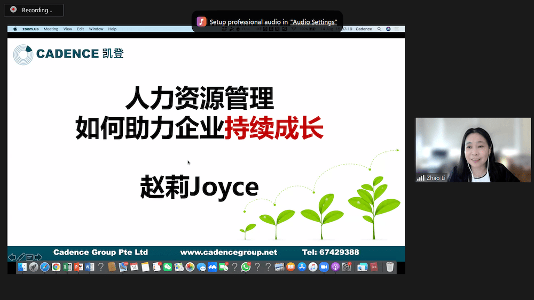This screenshot has height=300, width=534.
Task: Click the Recording indicator button
Action: [x=33, y=10]
